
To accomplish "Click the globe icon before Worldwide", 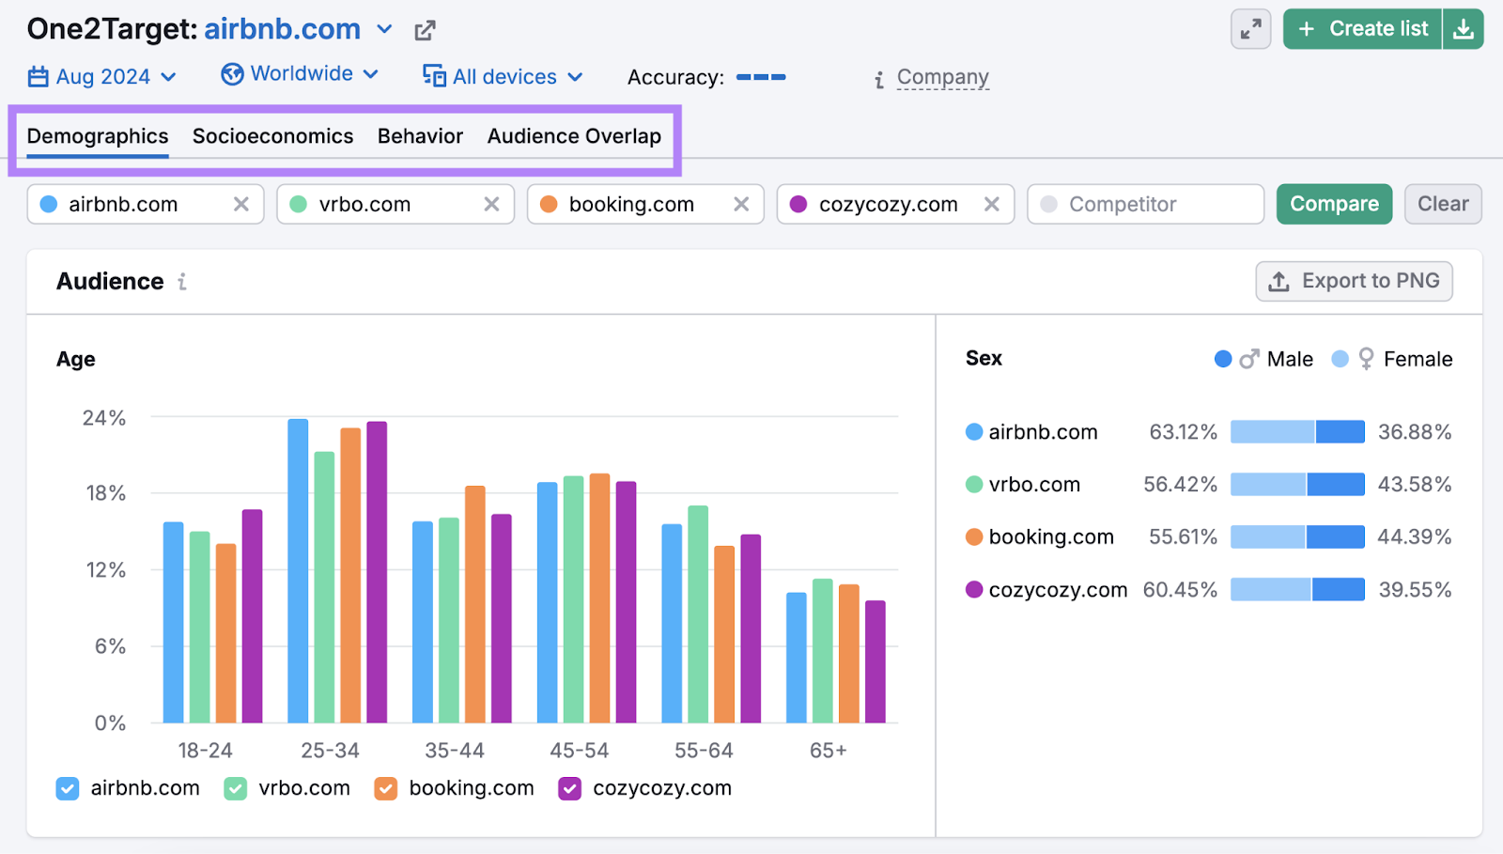I will point(230,73).
